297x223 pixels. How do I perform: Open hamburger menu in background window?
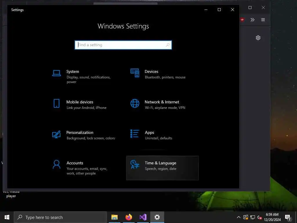coord(263,19)
